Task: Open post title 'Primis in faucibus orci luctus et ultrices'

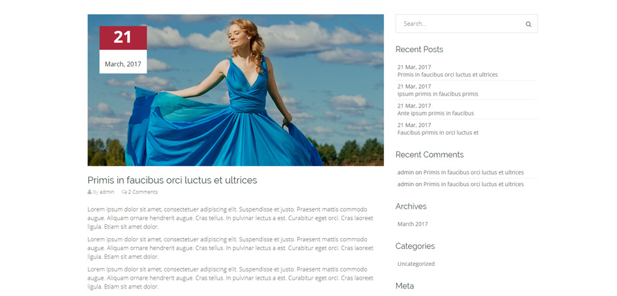Action: 172,180
